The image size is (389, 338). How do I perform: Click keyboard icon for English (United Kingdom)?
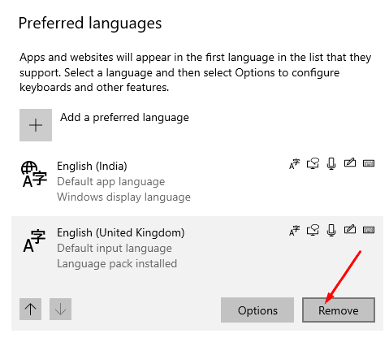pyautogui.click(x=369, y=230)
